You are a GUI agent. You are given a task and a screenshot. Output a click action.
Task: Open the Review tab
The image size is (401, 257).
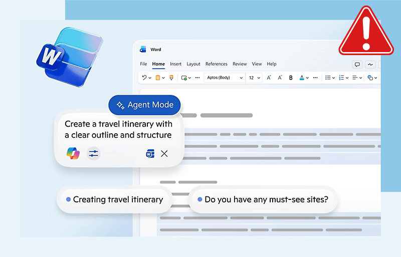[240, 64]
